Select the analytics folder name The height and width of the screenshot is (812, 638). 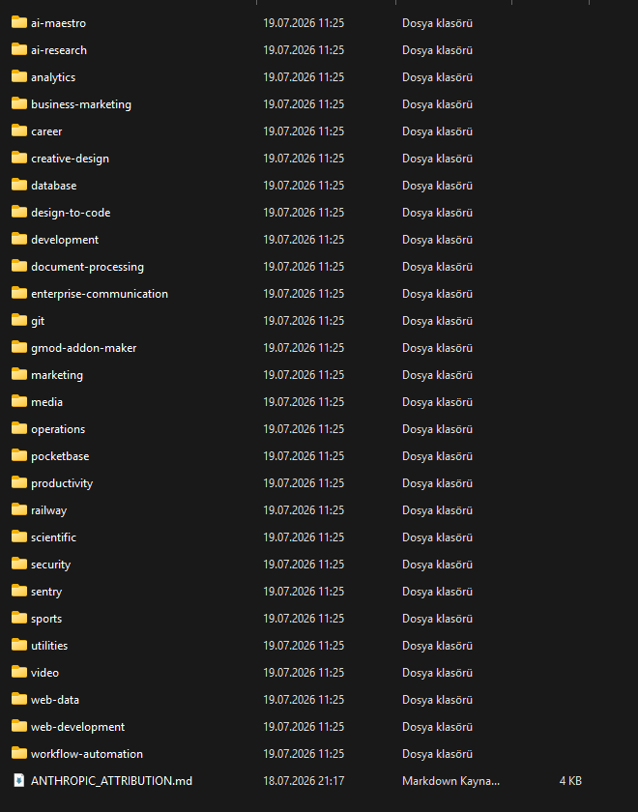point(53,77)
